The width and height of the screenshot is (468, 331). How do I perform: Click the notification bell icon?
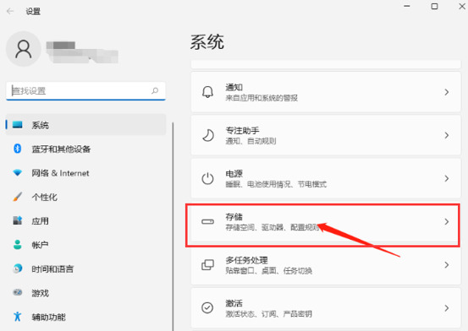207,92
